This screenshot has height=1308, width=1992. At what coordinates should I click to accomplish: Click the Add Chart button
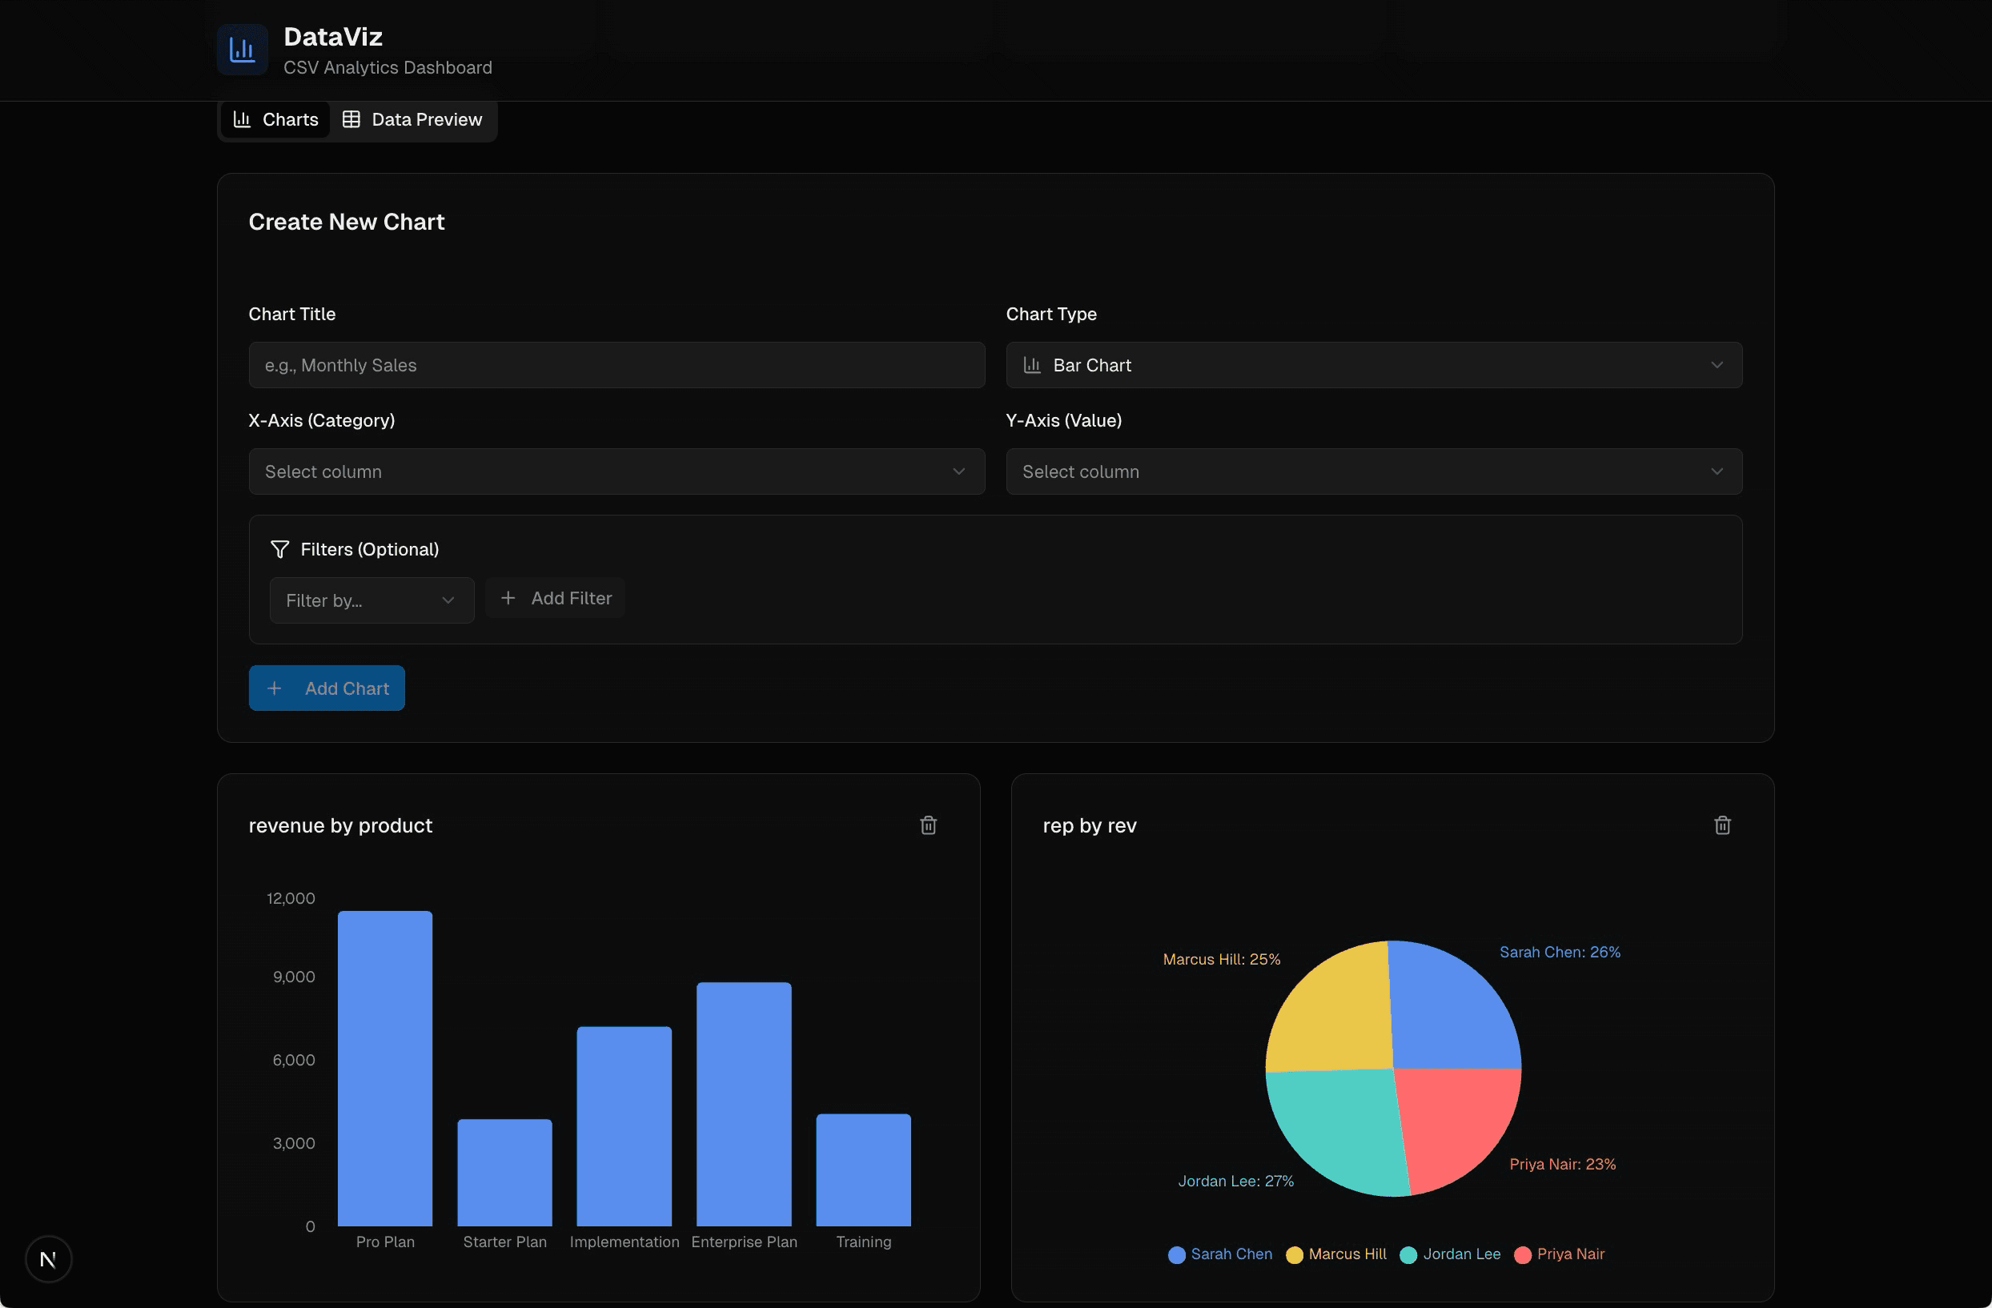(x=327, y=687)
